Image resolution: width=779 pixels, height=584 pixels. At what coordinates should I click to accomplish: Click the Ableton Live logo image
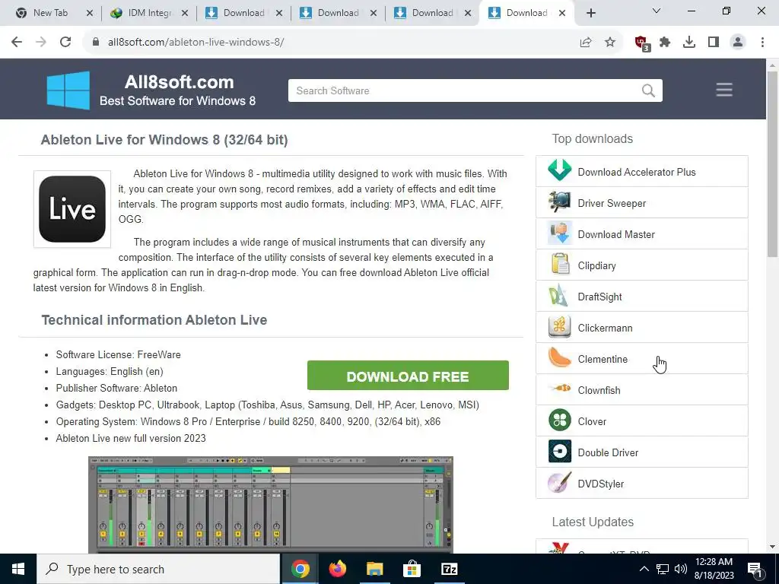pos(72,209)
